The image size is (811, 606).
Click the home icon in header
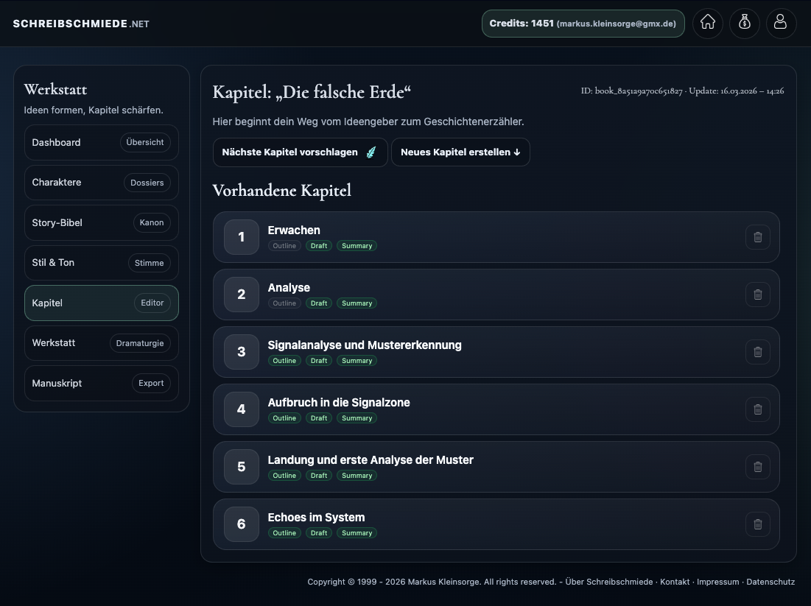click(x=708, y=23)
